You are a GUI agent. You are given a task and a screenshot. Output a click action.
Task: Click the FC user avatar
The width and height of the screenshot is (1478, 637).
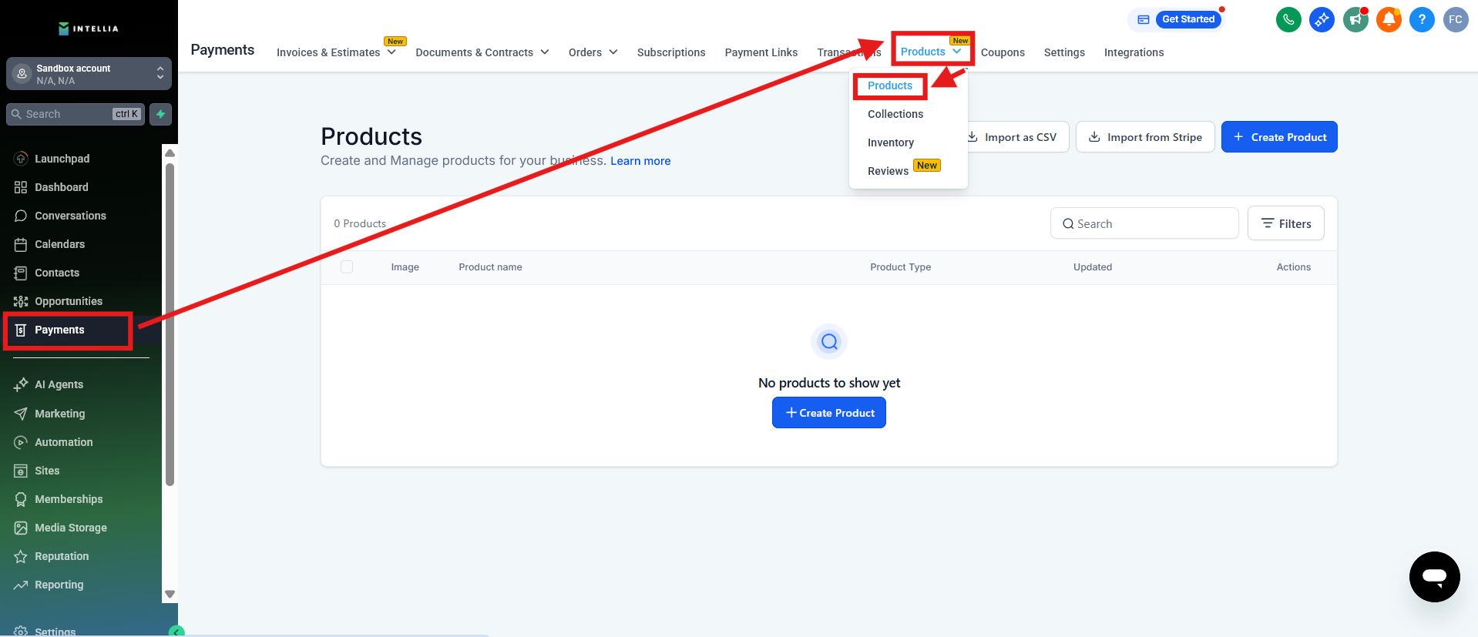(1455, 19)
